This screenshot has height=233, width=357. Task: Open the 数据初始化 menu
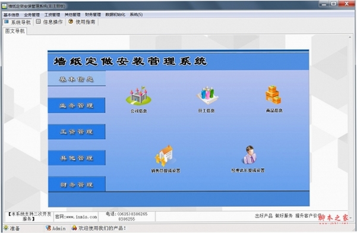[x=115, y=15]
